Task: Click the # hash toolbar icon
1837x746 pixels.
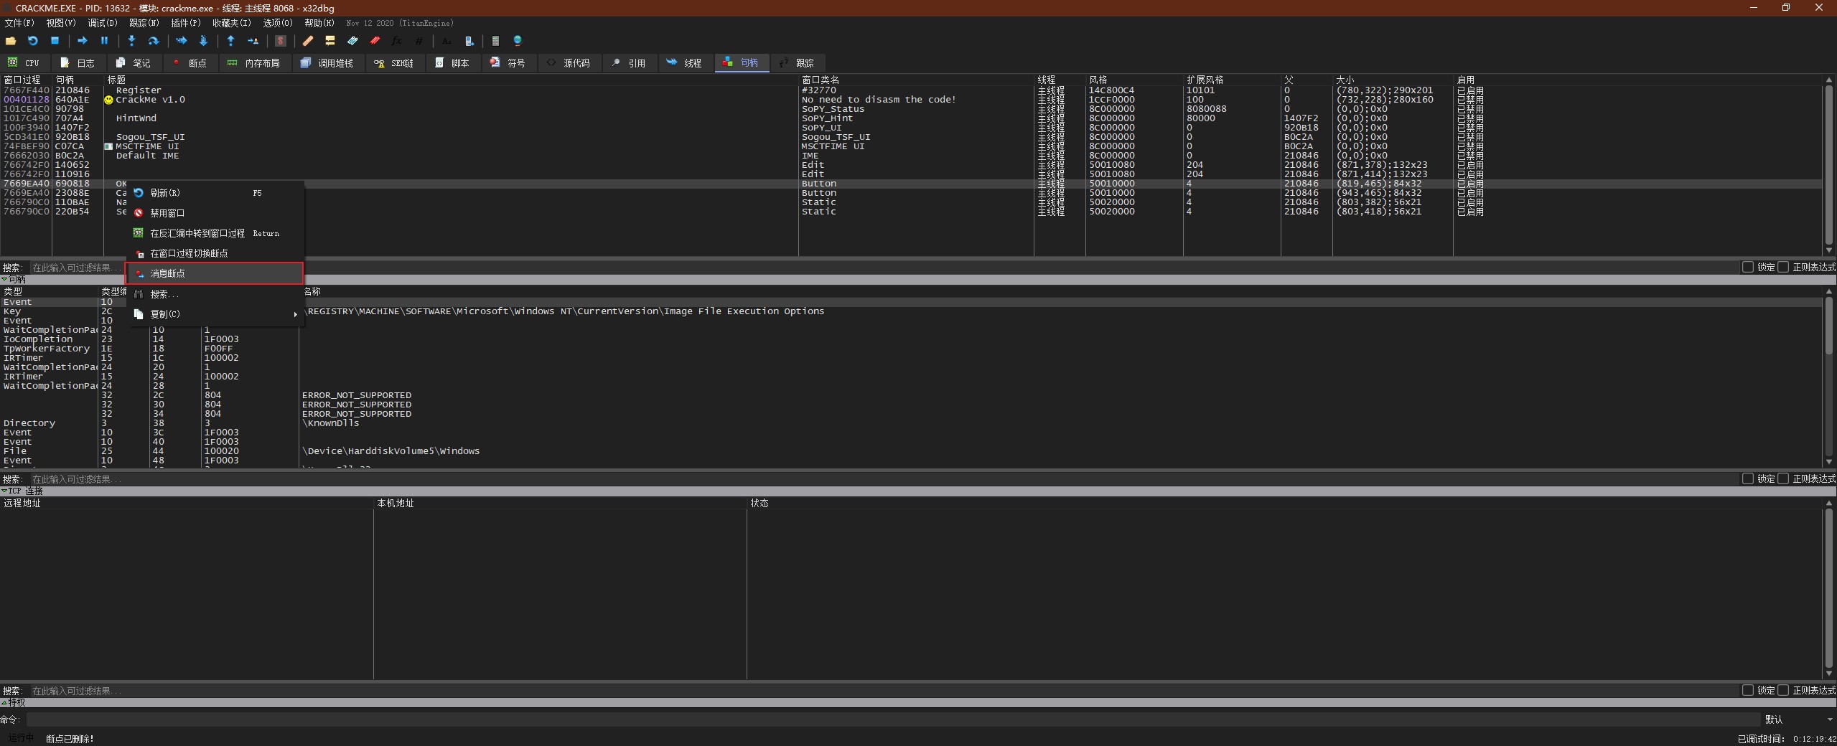Action: 419,41
